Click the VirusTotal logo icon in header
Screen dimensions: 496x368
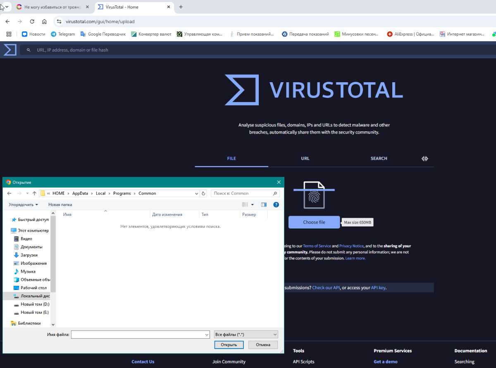10,50
